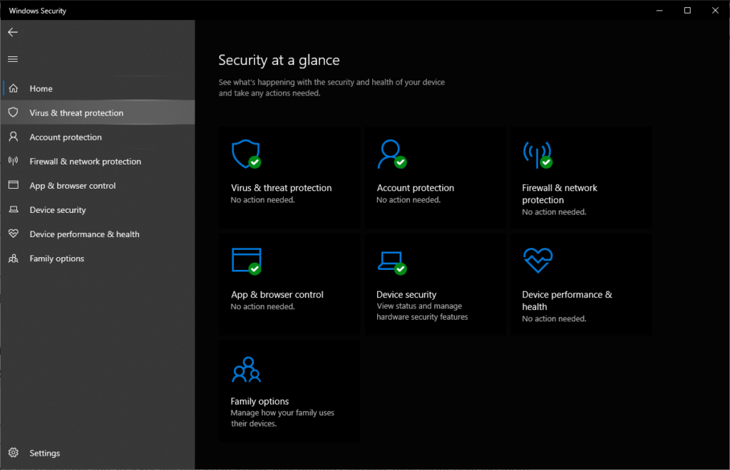The height and width of the screenshot is (470, 730).
Task: Select the Device security laptop icon
Action: tap(391, 261)
